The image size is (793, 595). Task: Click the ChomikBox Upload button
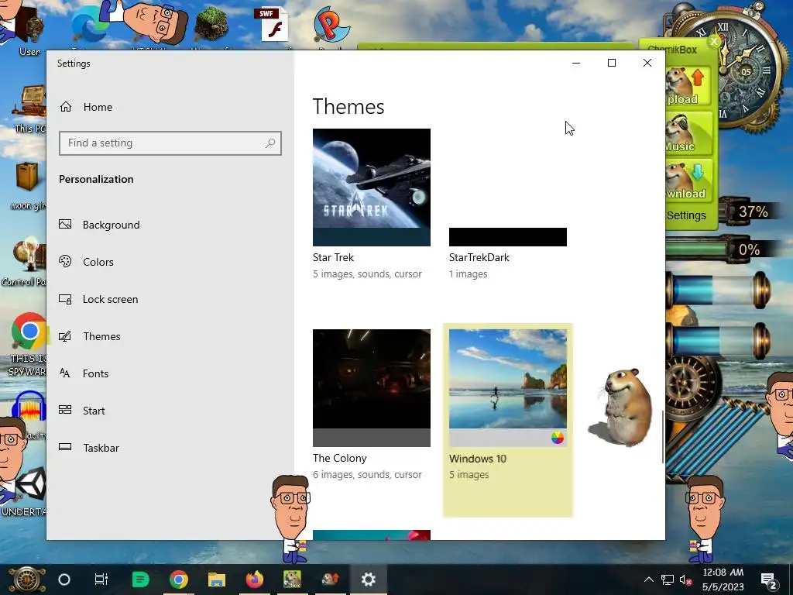click(x=688, y=86)
